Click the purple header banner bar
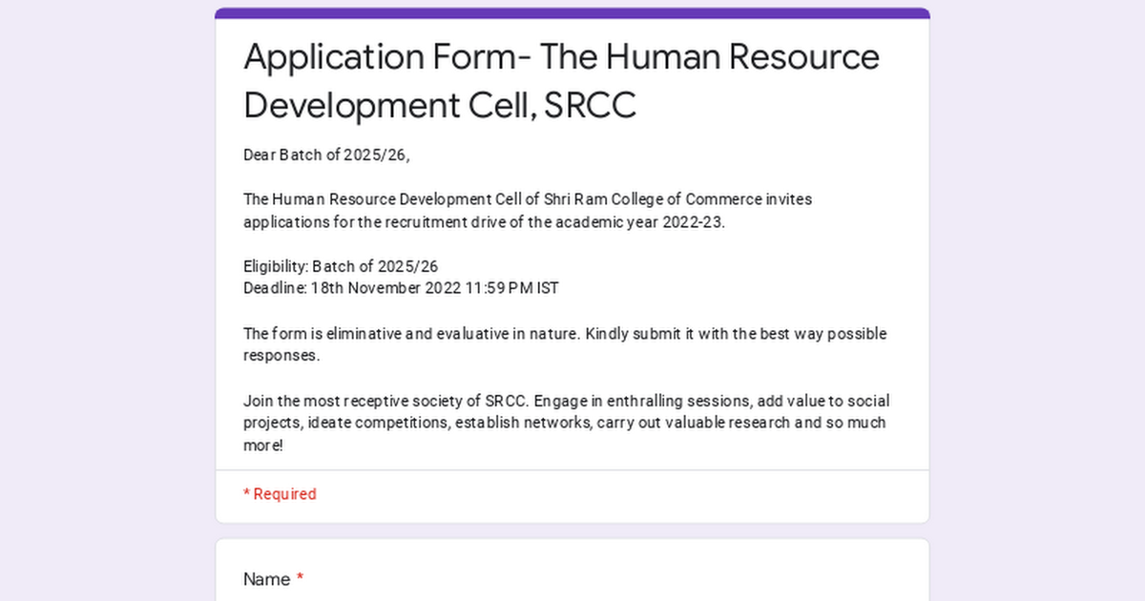This screenshot has width=1145, height=601. pos(572,11)
